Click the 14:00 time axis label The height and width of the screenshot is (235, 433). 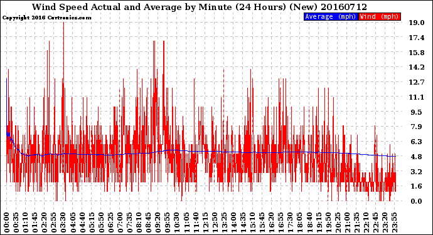point(233,222)
